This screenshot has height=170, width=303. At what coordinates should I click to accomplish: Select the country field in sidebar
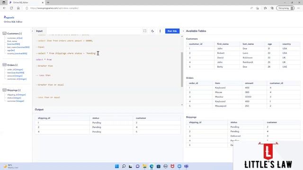click(x=17, y=53)
